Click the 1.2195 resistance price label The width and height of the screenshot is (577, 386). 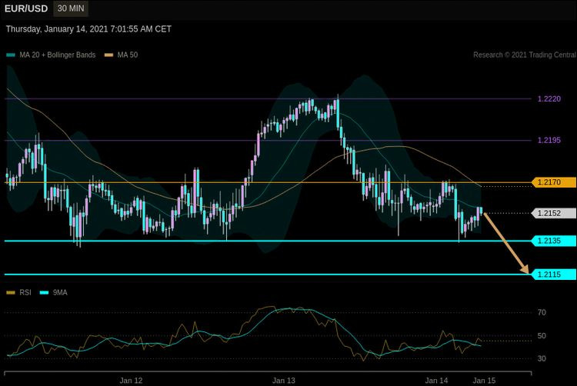[x=549, y=140]
